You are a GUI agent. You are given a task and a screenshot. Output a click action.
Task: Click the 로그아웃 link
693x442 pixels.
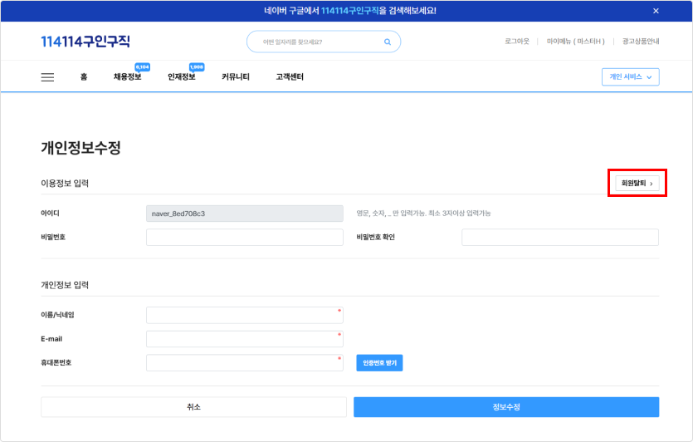point(517,42)
